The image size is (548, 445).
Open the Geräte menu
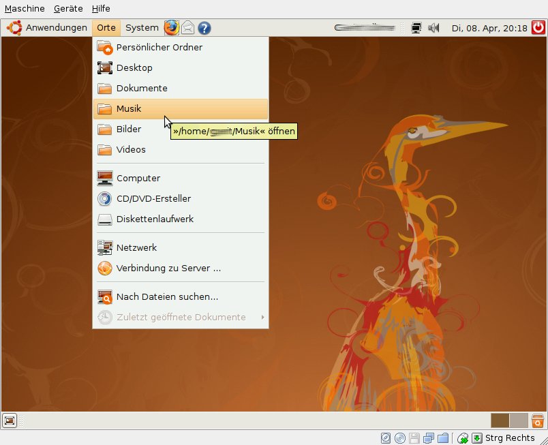[x=68, y=9]
